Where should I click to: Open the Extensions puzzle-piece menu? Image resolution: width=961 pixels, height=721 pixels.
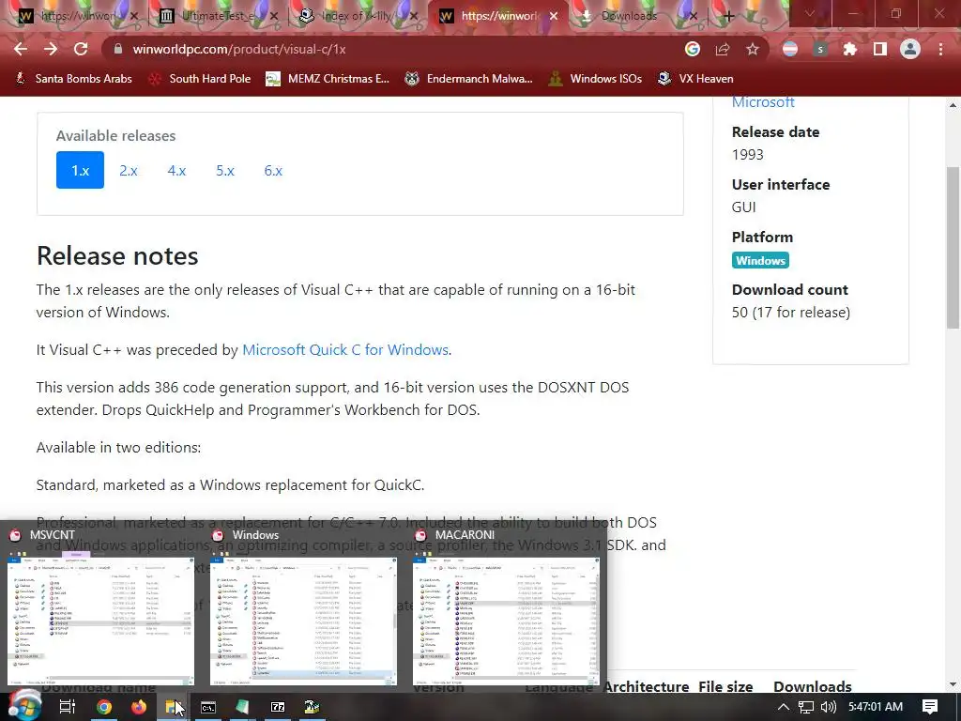tap(850, 49)
